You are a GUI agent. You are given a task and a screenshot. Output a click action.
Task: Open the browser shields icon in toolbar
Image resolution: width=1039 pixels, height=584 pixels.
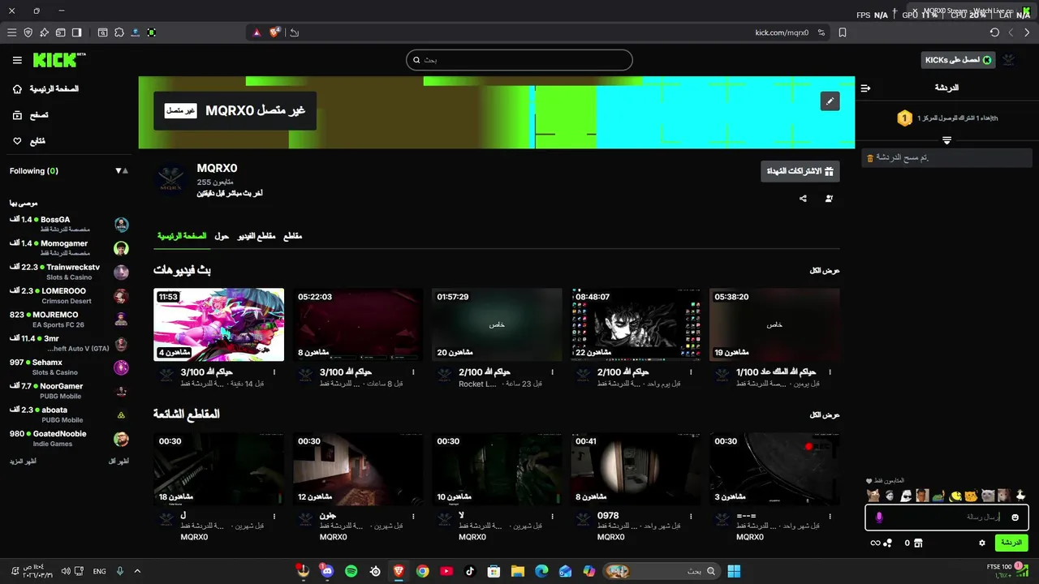tap(28, 32)
